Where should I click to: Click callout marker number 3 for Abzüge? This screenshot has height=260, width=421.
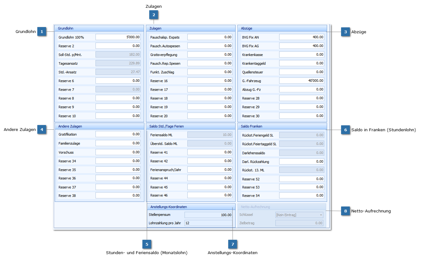click(x=345, y=32)
